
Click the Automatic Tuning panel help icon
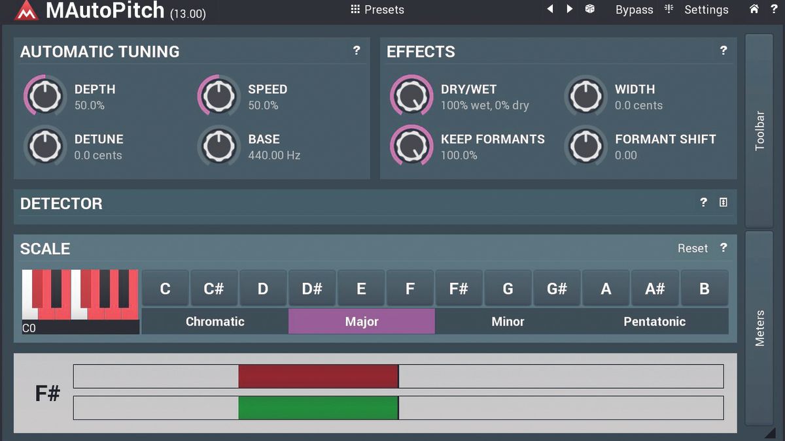pyautogui.click(x=357, y=51)
